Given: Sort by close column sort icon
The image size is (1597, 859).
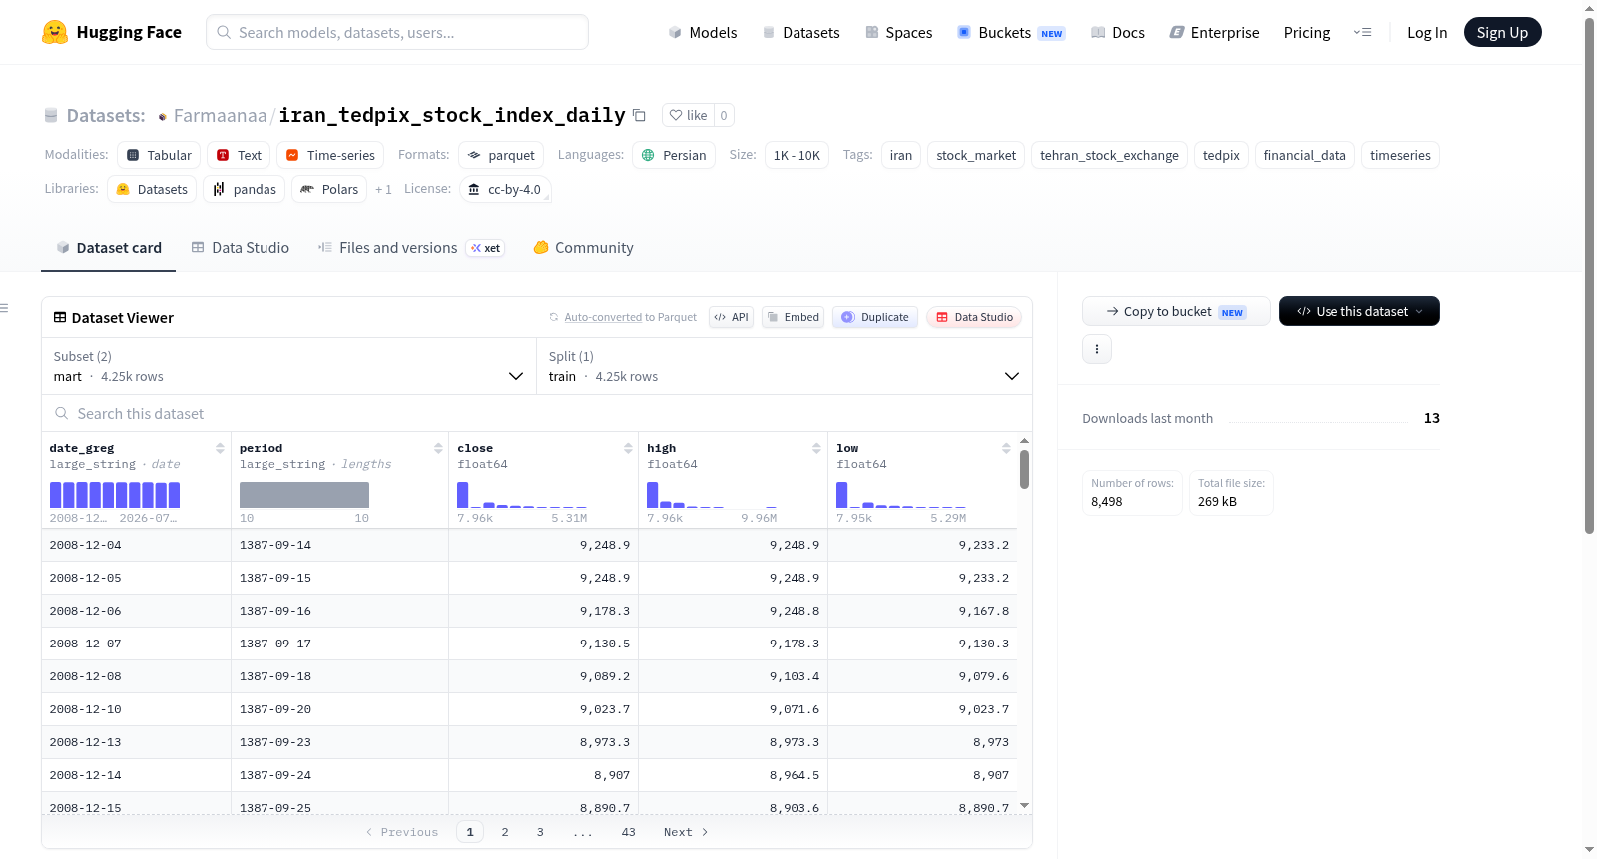Looking at the screenshot, I should click(628, 448).
